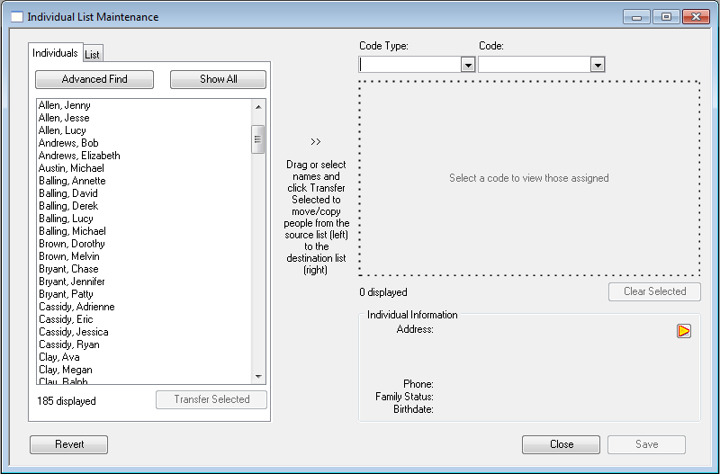Click the names list scrollbar thumb

click(258, 139)
